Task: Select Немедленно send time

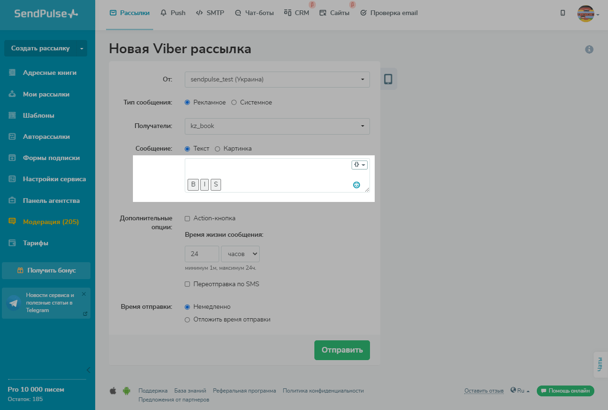Action: pos(188,307)
